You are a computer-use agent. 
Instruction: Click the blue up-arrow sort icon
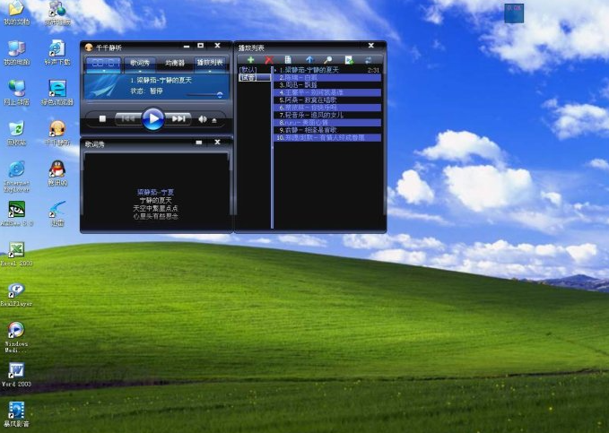point(309,59)
